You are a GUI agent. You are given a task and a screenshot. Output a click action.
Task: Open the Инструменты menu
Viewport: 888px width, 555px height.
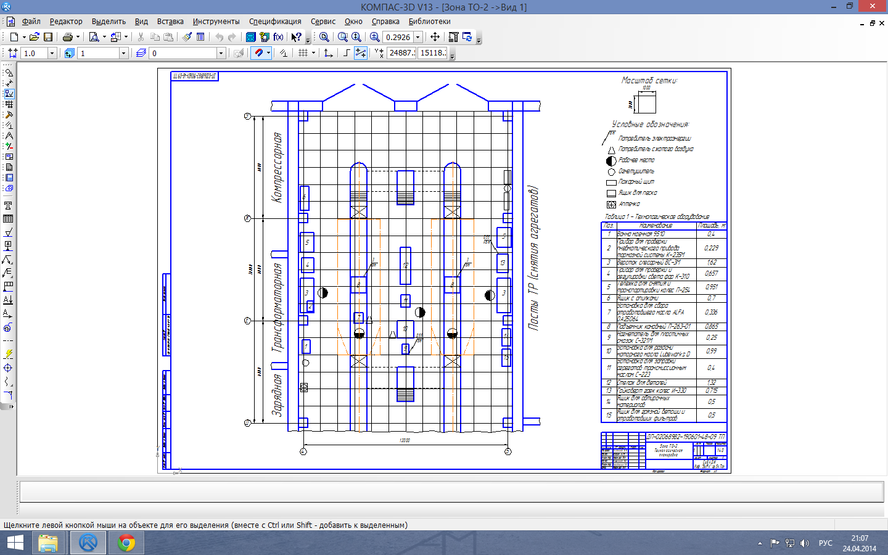pos(216,21)
